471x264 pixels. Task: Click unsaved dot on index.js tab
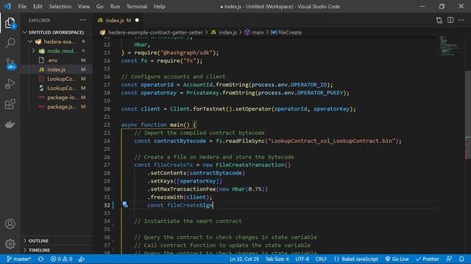tap(137, 21)
